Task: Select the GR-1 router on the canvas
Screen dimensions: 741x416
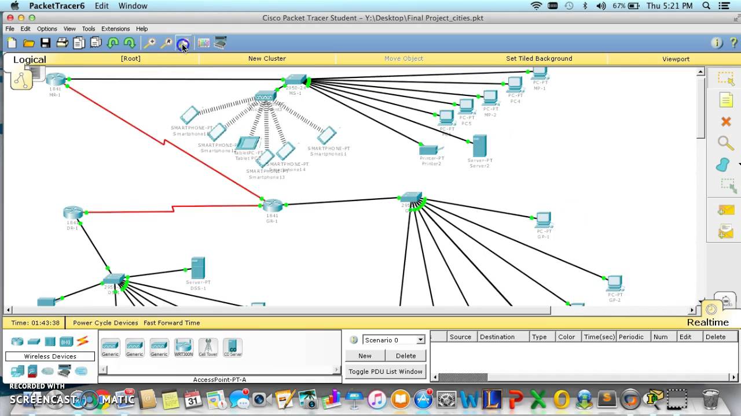Action: pos(273,205)
